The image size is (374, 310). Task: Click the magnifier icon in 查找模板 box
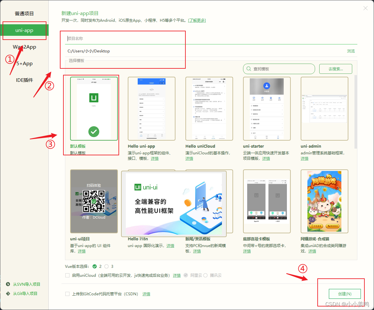pyautogui.click(x=248, y=69)
